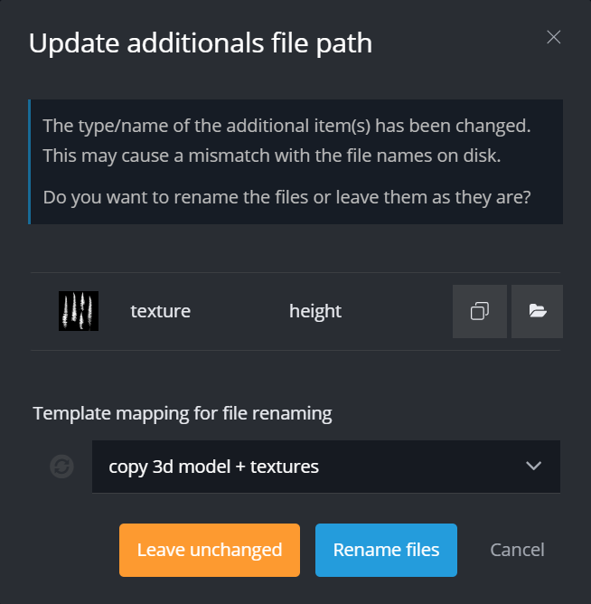Close the dialog with the X icon
The width and height of the screenshot is (591, 604).
(x=554, y=37)
